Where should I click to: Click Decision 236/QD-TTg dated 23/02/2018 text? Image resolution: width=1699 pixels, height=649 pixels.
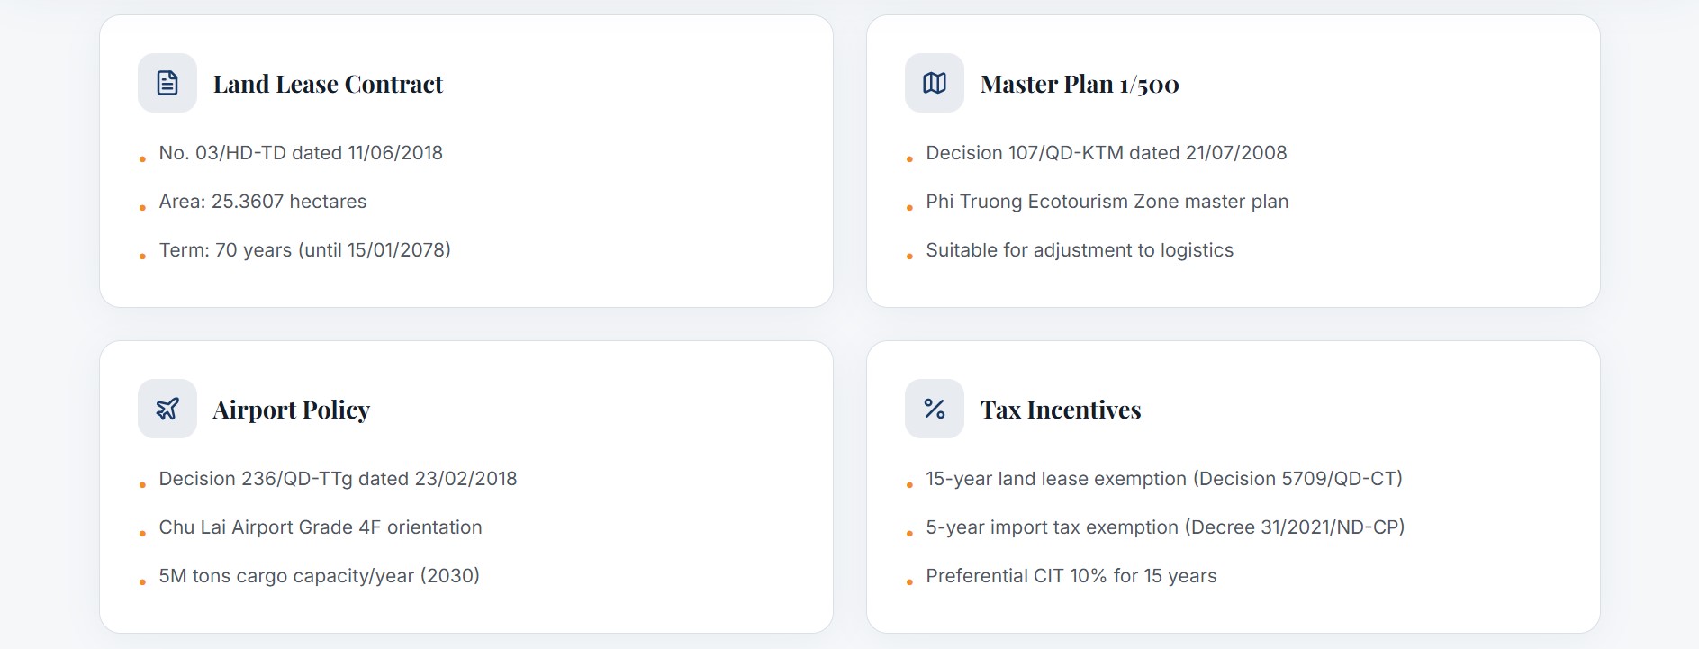coord(338,479)
